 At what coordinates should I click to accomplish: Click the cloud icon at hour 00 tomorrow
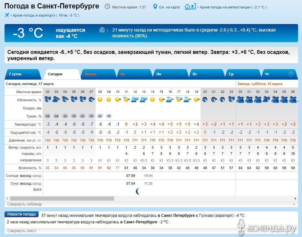(x=240, y=100)
